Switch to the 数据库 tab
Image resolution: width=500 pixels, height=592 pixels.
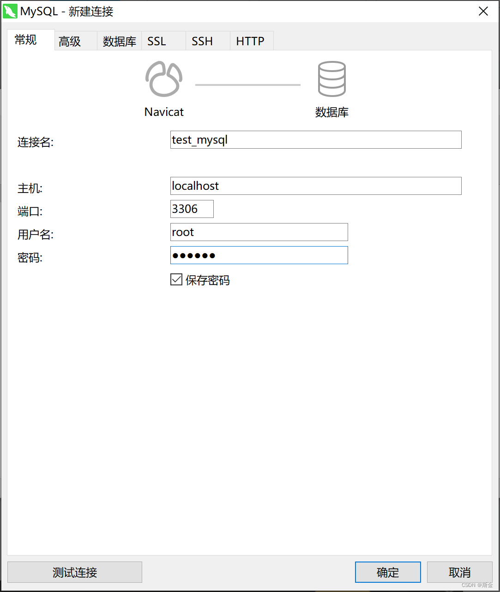point(119,41)
